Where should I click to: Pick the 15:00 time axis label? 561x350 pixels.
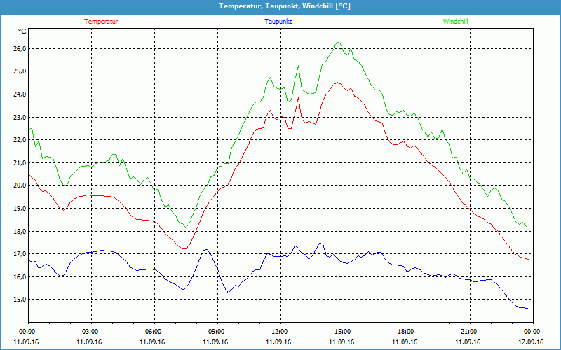pyautogui.click(x=342, y=332)
